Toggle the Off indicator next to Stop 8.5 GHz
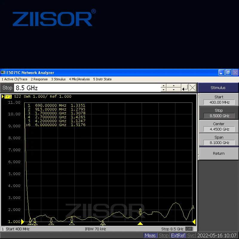The image size is (239, 239). (189, 229)
